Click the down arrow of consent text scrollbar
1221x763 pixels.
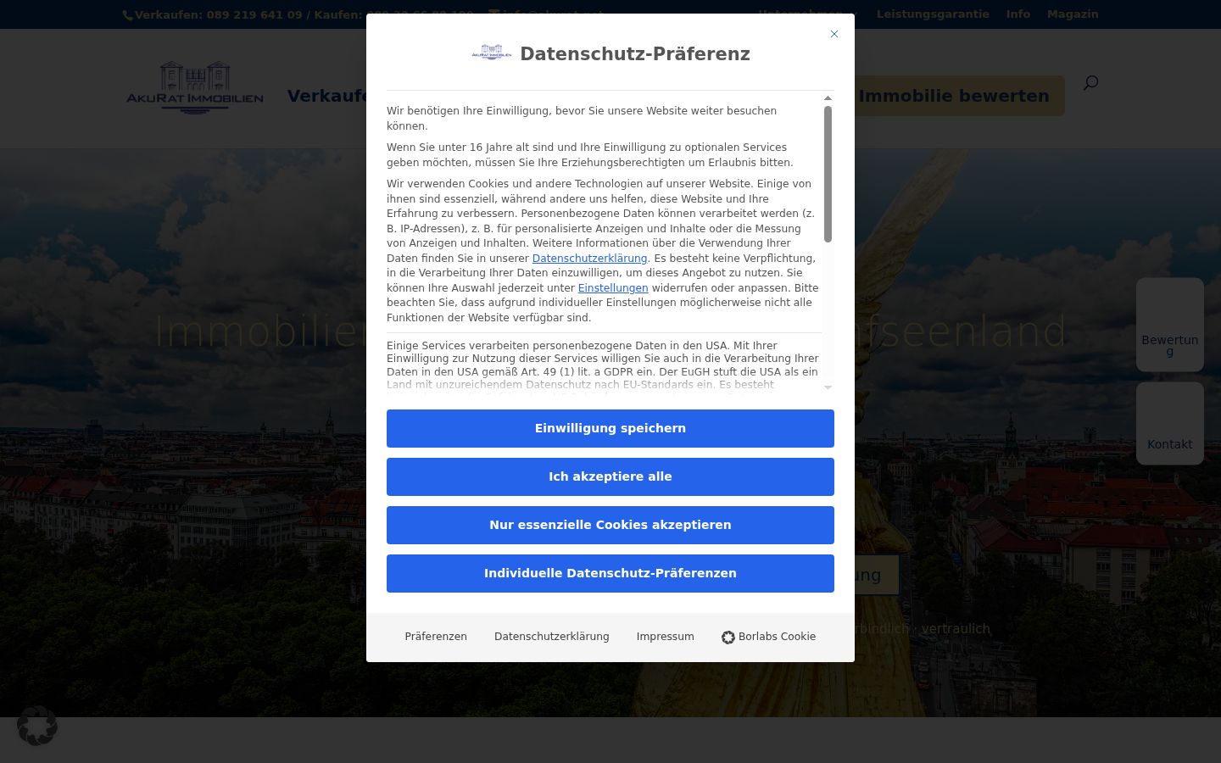[x=828, y=387]
